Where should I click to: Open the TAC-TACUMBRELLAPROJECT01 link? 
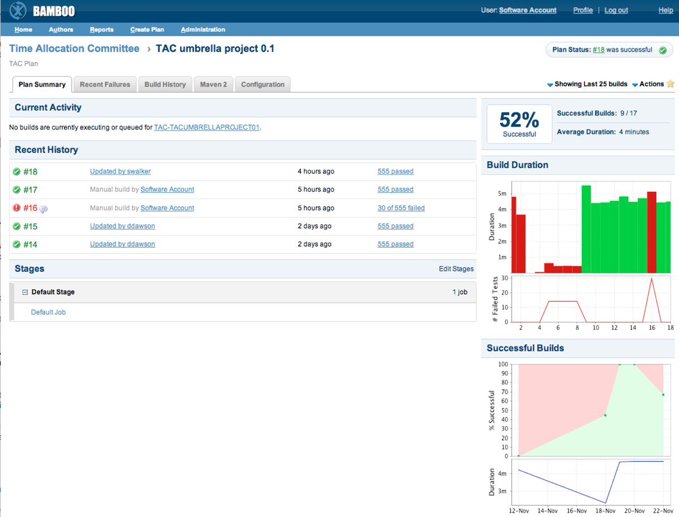tap(207, 128)
